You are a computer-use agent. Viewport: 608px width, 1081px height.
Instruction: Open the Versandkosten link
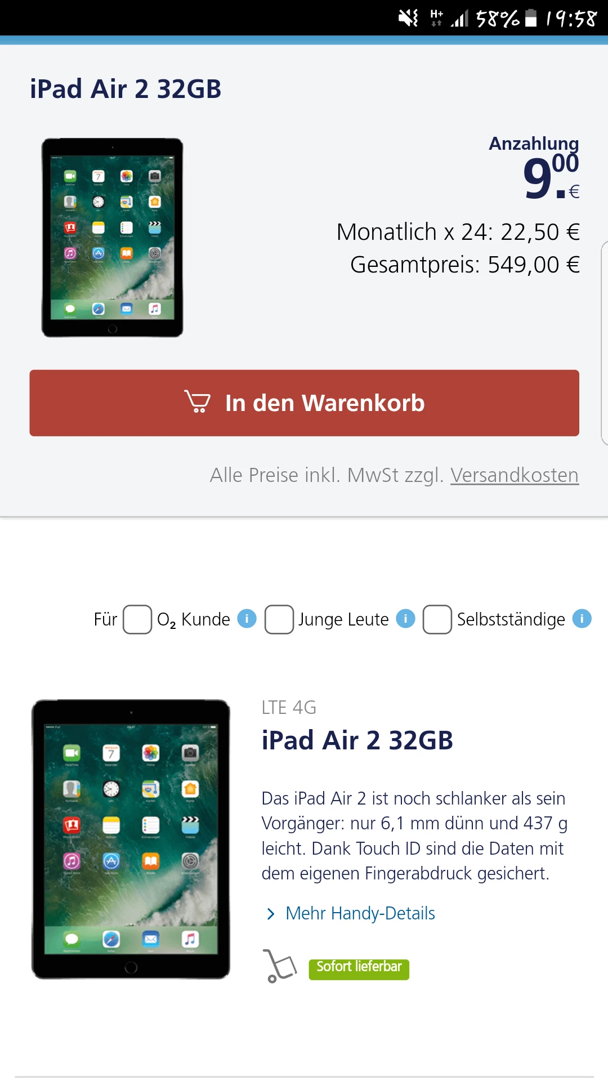[515, 475]
